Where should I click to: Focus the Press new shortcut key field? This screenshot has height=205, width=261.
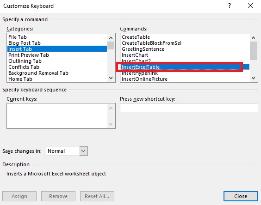pos(189,108)
